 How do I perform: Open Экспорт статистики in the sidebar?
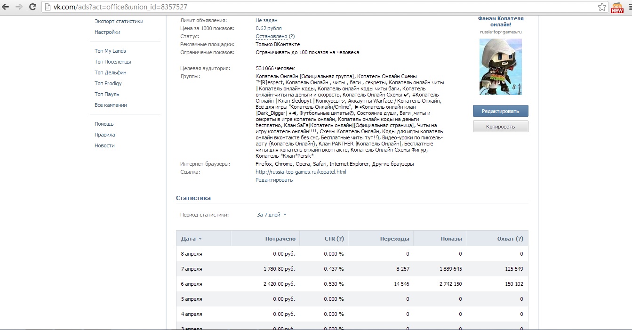119,21
